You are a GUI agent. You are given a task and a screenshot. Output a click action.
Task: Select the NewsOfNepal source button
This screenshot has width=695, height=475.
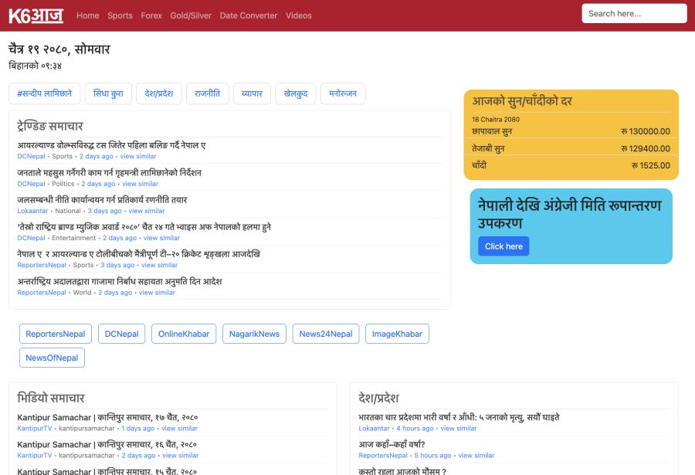pyautogui.click(x=52, y=358)
